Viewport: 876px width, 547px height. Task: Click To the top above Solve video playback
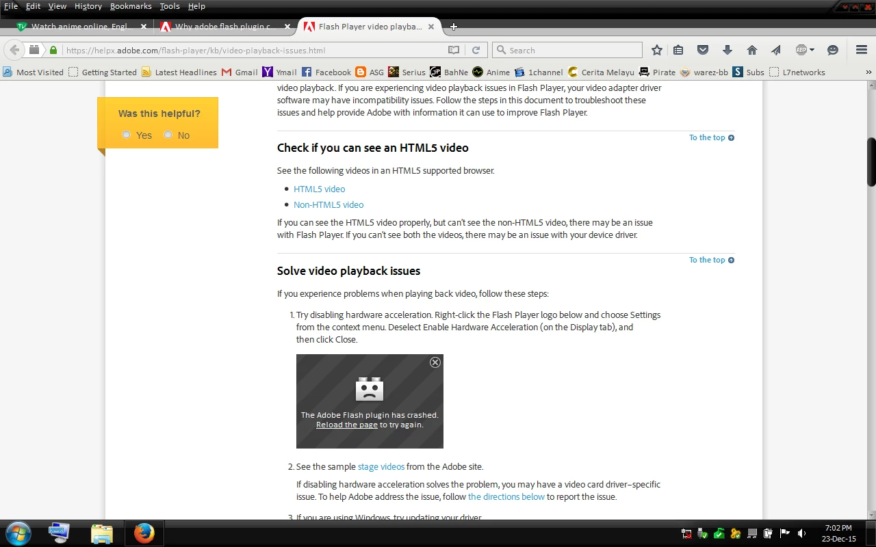[x=712, y=260]
